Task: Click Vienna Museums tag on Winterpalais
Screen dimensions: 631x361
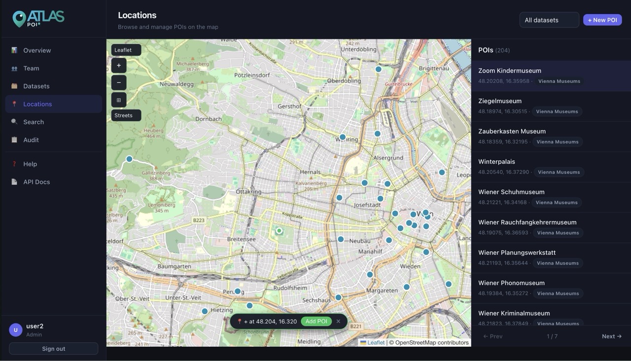Action: [559, 172]
